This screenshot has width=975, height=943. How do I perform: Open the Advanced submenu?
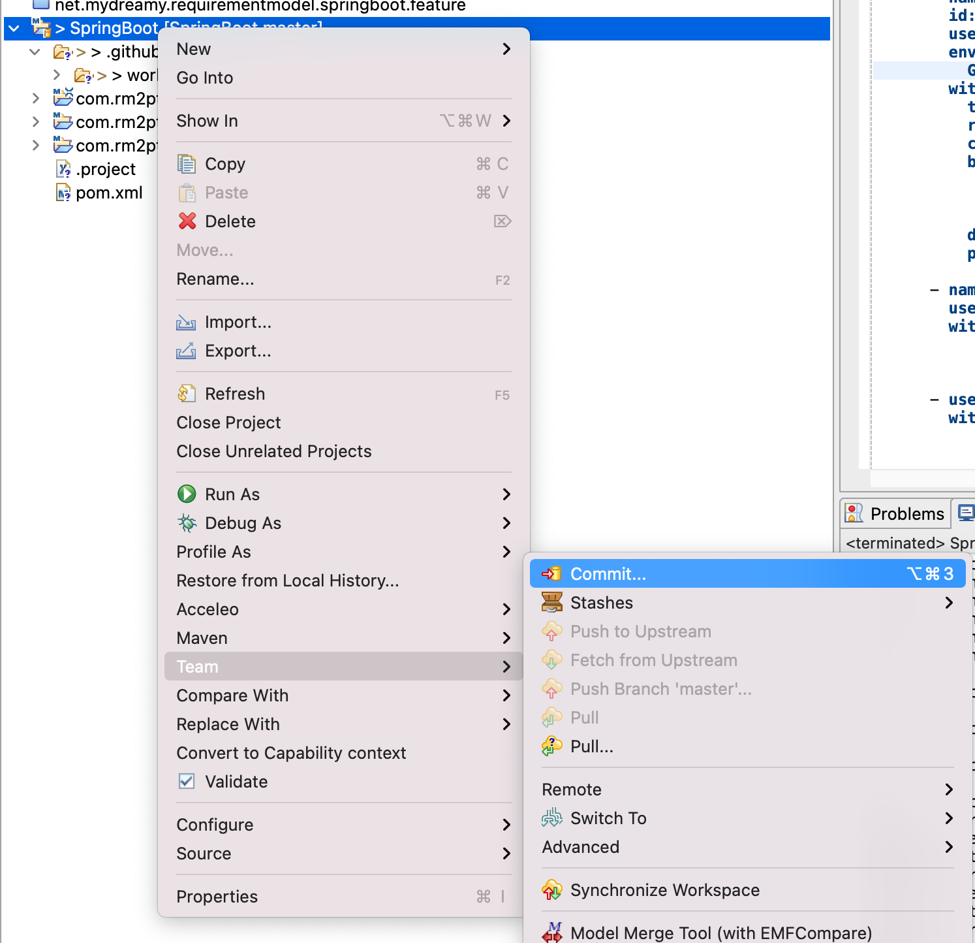[748, 846]
